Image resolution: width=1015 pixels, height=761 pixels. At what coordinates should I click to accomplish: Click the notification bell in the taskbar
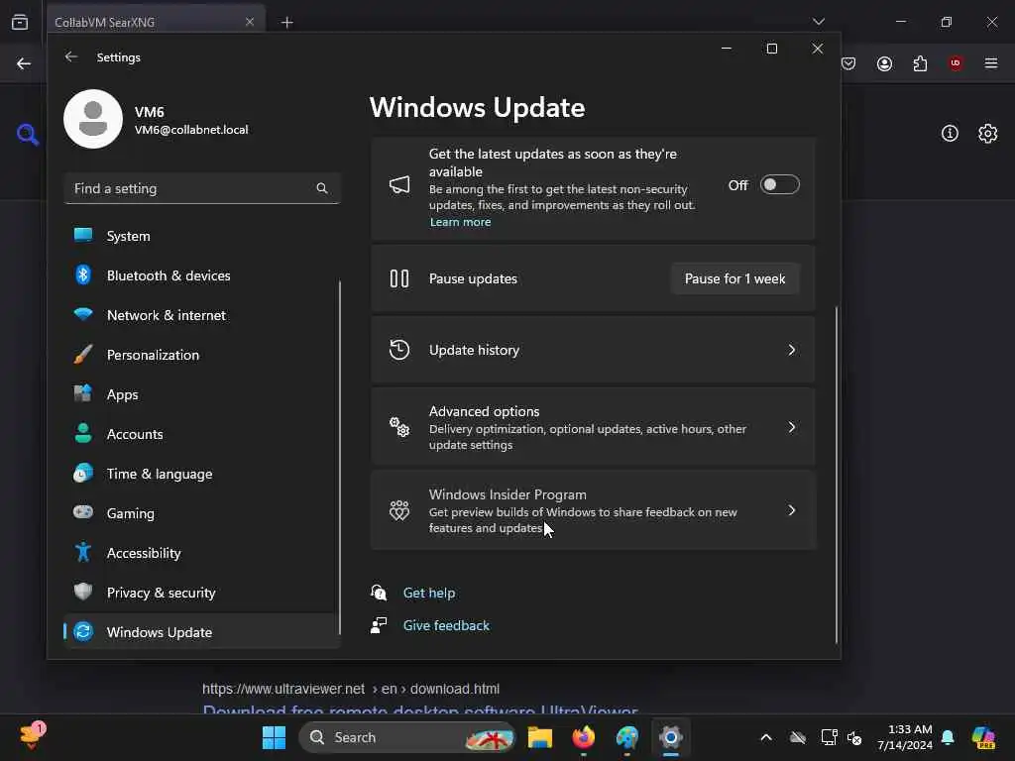tap(948, 737)
